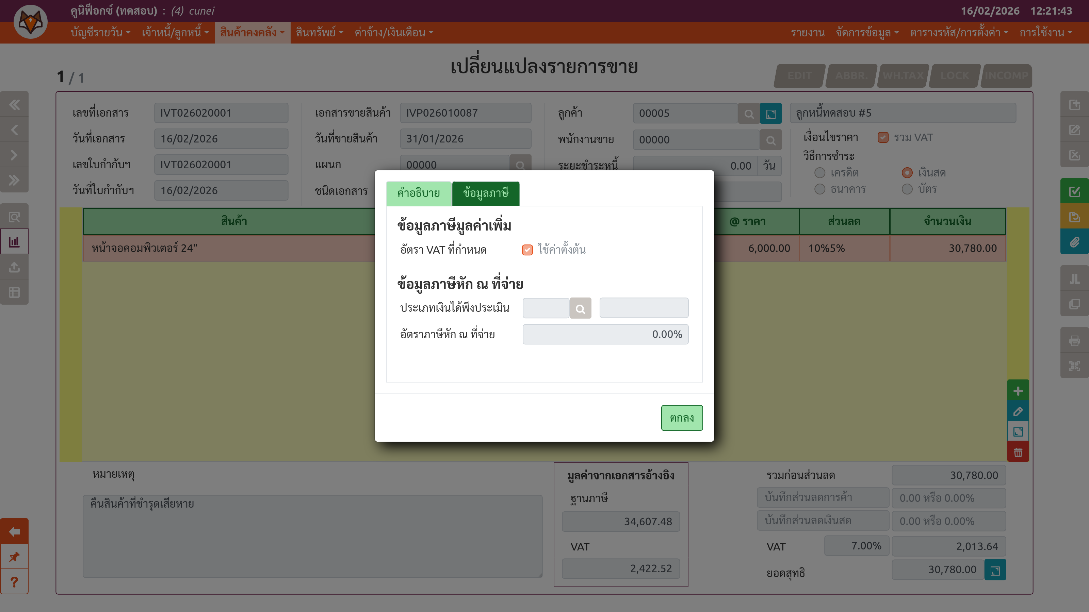Select the cash payment radio button
1089x612 pixels.
907,173
